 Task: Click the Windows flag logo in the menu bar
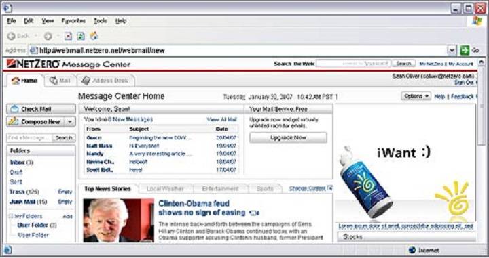pyautogui.click(x=477, y=21)
